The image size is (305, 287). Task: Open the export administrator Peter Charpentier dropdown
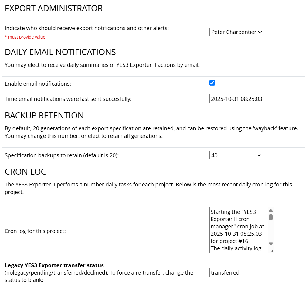[236, 32]
